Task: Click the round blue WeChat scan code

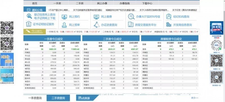Action: pyautogui.click(x=217, y=45)
